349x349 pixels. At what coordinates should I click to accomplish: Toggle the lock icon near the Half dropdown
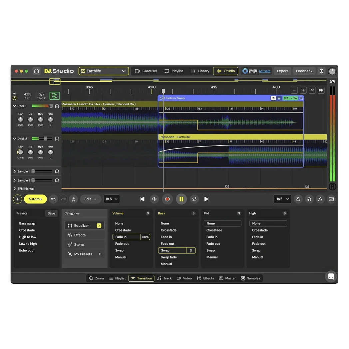click(x=298, y=199)
